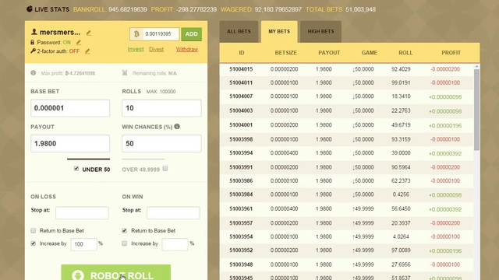This screenshot has width=499, height=280.
Task: Open bet ID 51003986
Action: pos(241,180)
